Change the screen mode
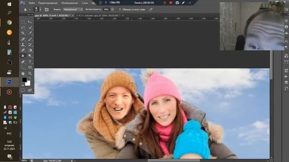The height and width of the screenshot is (162, 289). click(x=30, y=90)
